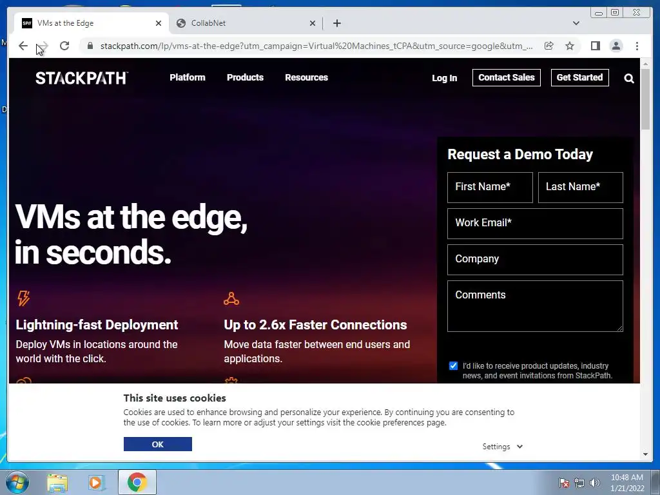Focus the Comments text area
Viewport: 660px width, 495px height.
[535, 306]
